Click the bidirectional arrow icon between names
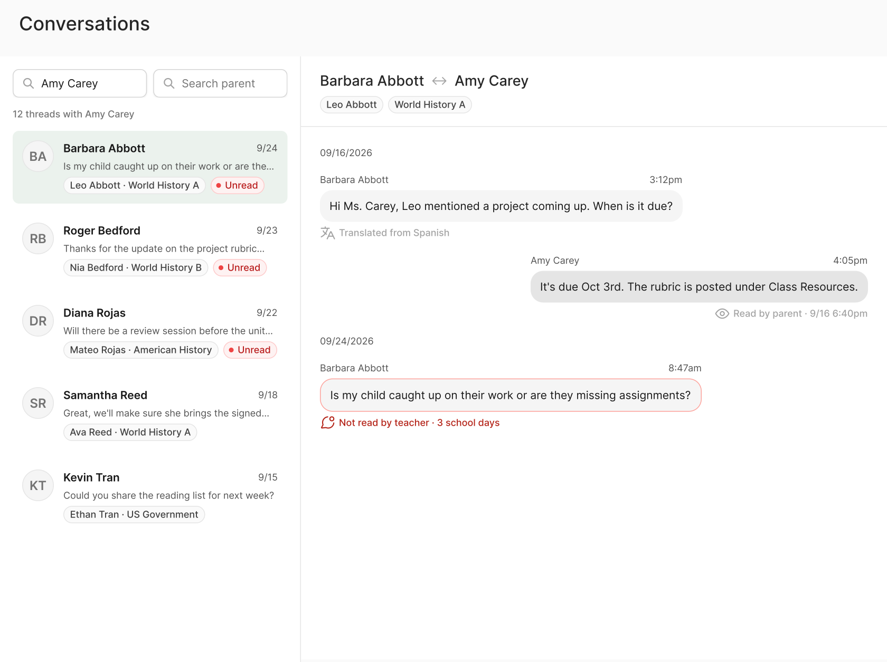 (x=439, y=81)
